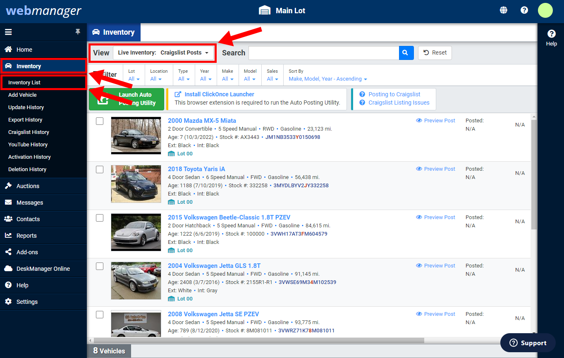Open YouTube History in sidebar
Image resolution: width=564 pixels, height=358 pixels.
28,144
